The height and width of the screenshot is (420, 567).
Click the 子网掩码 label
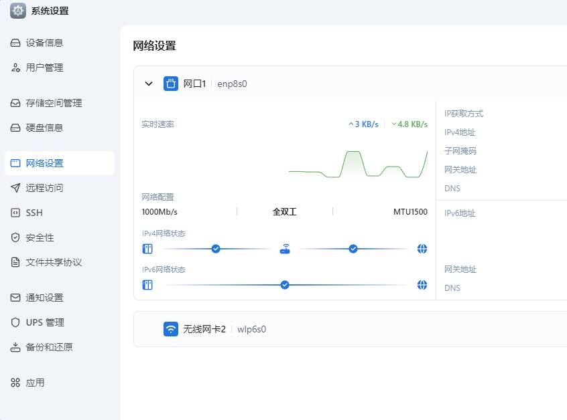460,151
